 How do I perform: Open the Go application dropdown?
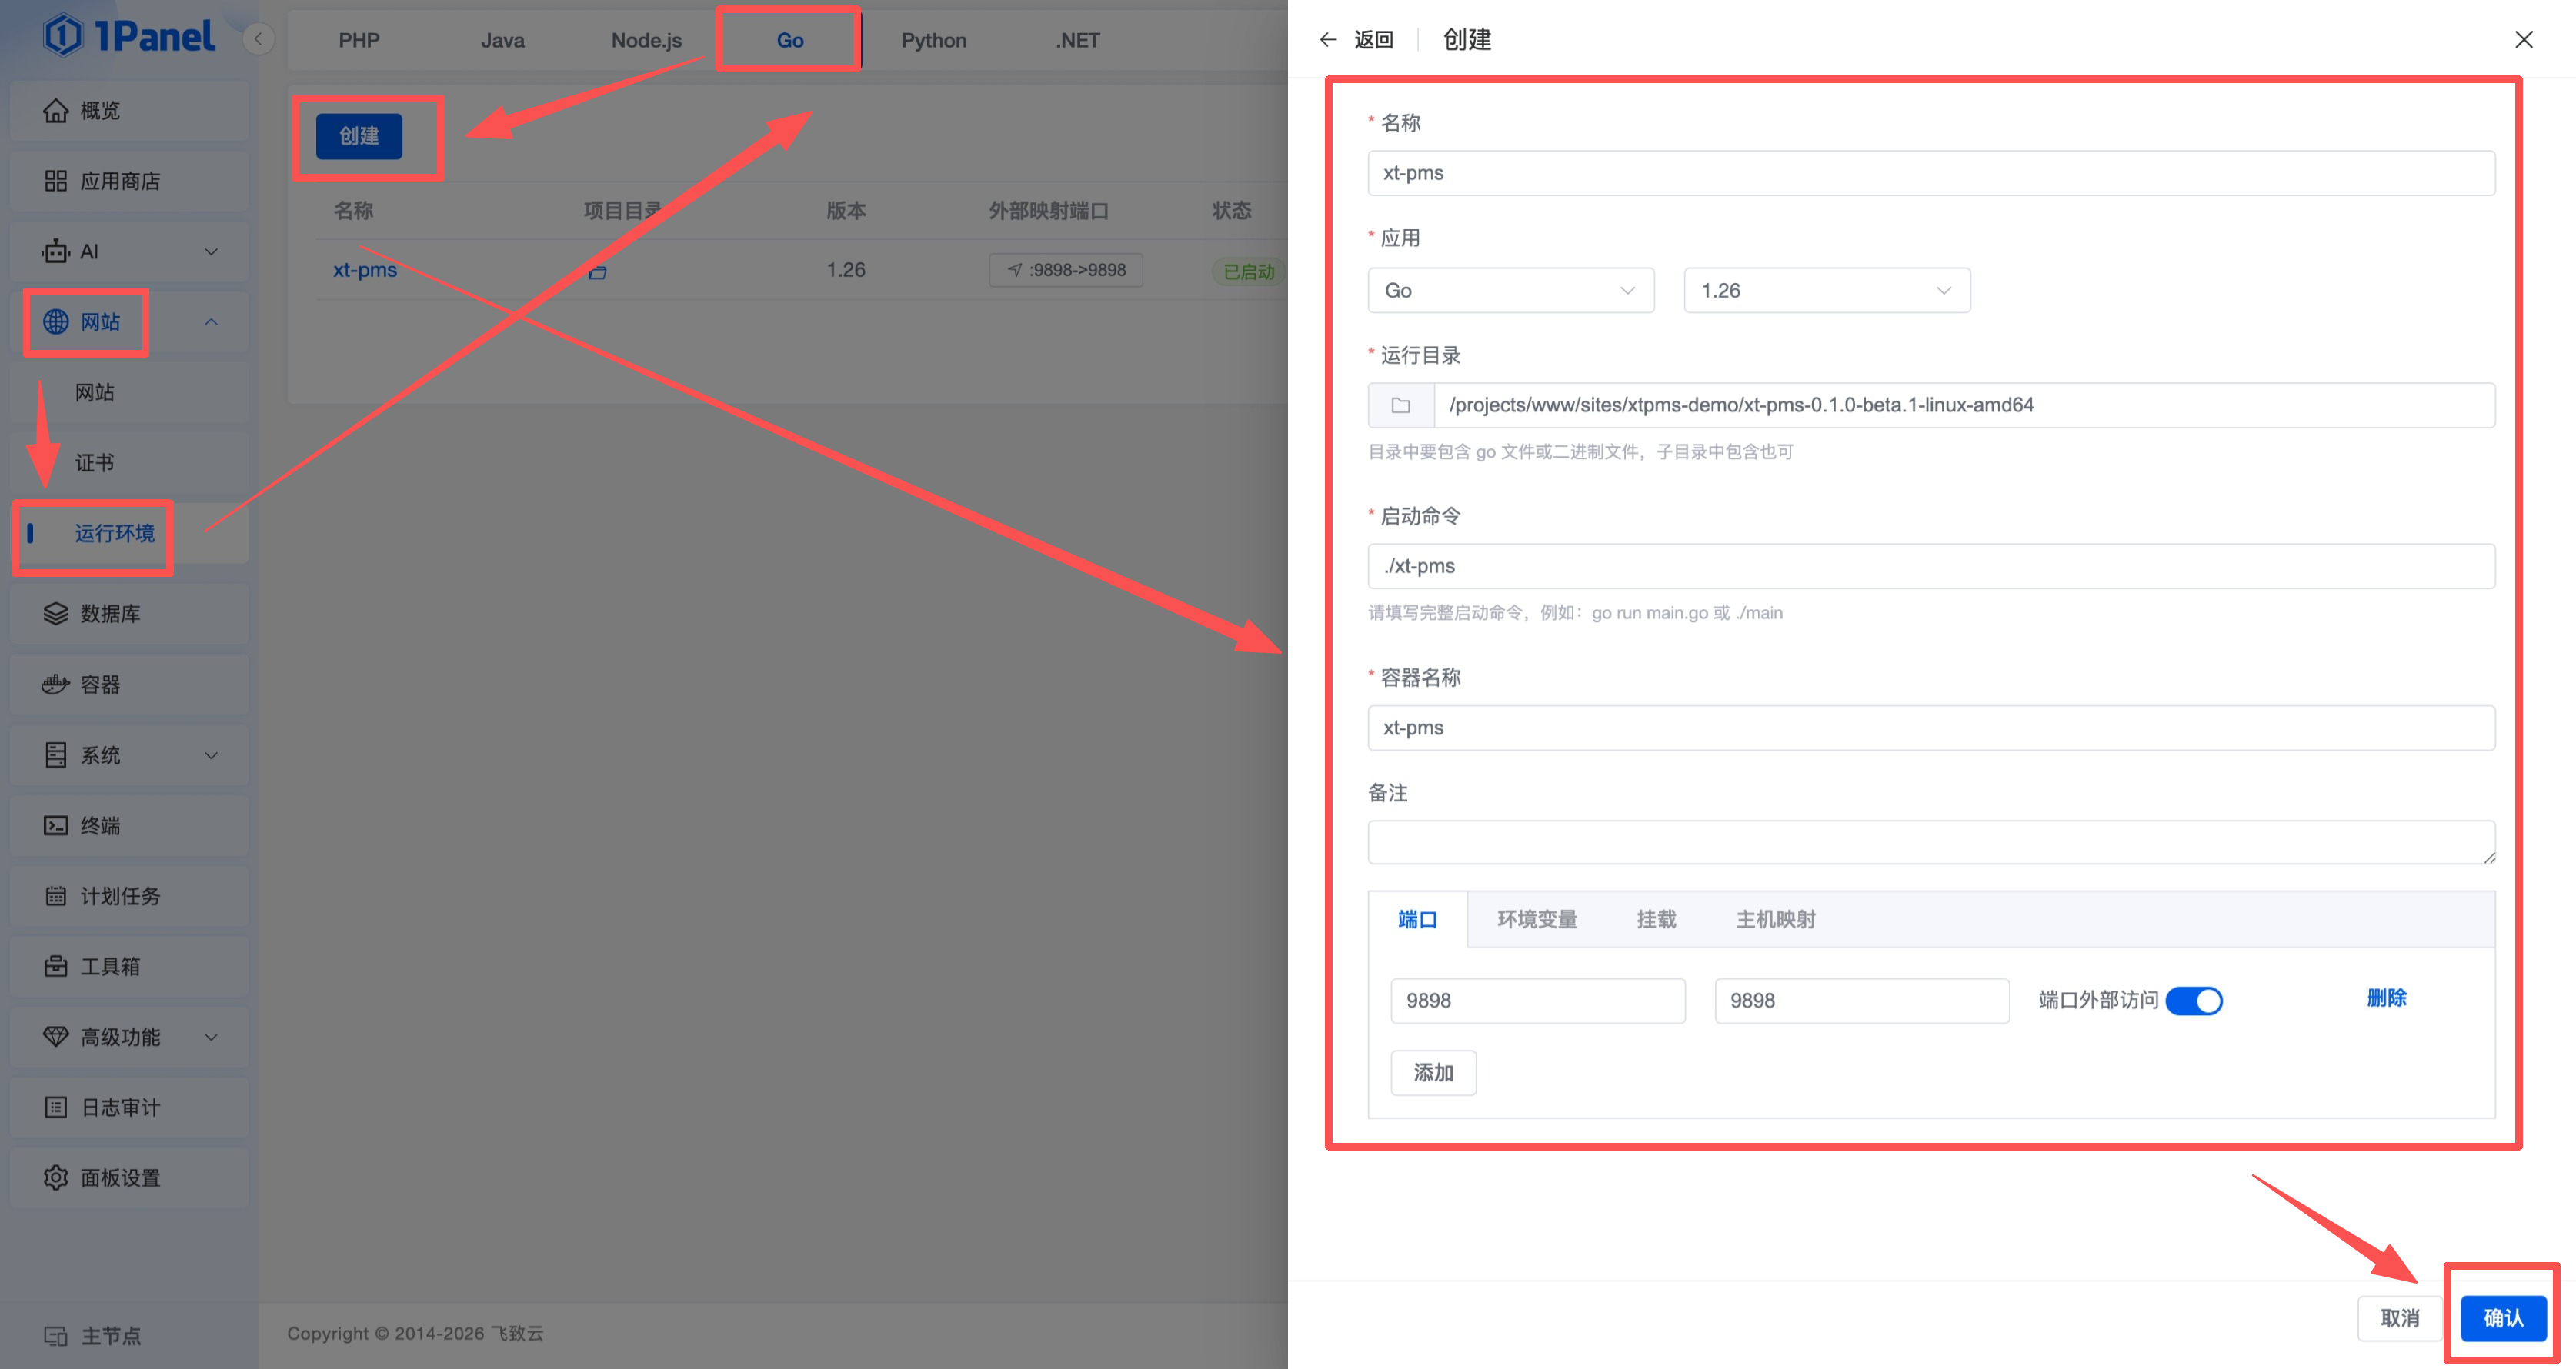(x=1510, y=291)
